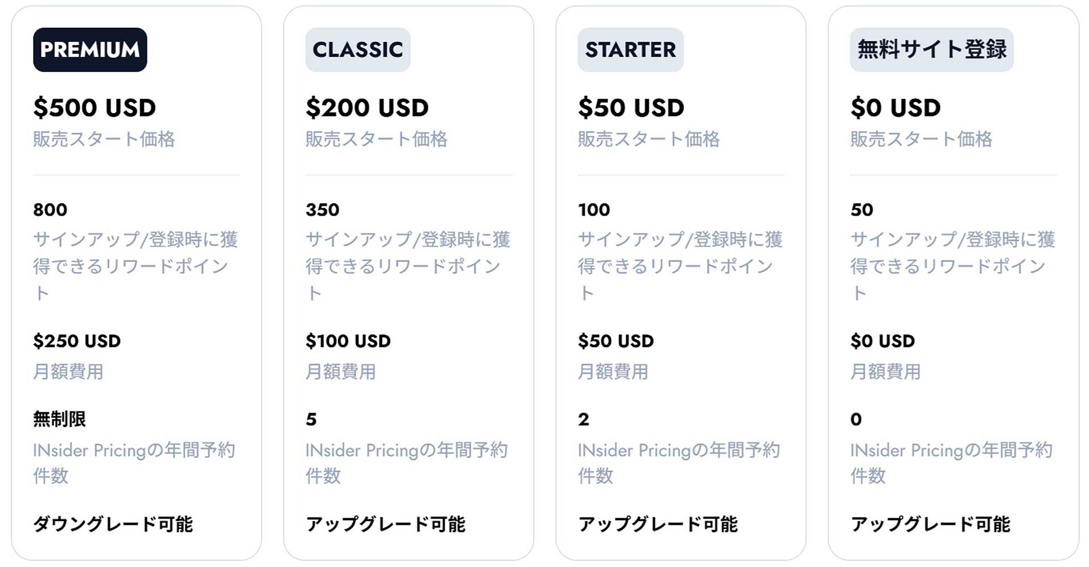The width and height of the screenshot is (1089, 567).
Task: Click the $250 USD monthly fee
Action: pos(77,341)
